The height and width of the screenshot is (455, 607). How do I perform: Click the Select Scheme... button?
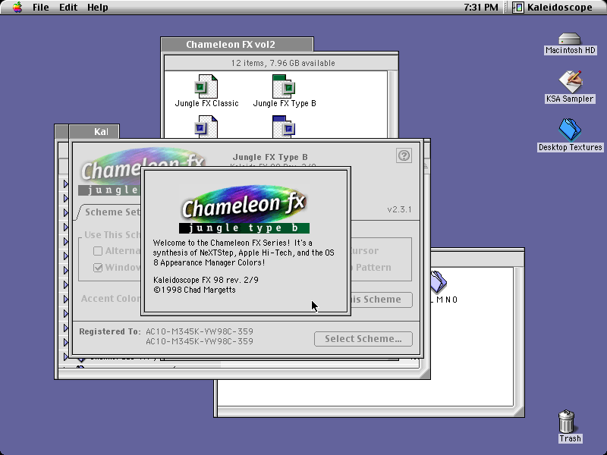point(363,339)
